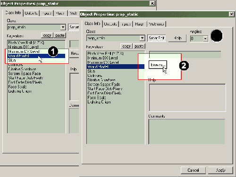Select Minimum DX Level in front window list
Viewport: 236px width, 177px height.
116,58
